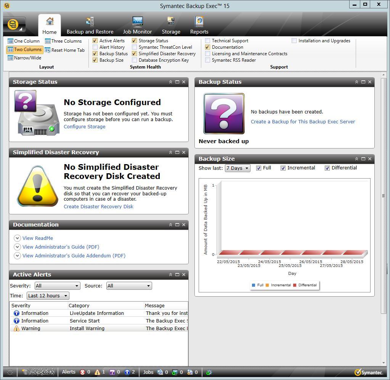Enable the Alert History checkbox
The width and height of the screenshot is (390, 380).
click(95, 47)
